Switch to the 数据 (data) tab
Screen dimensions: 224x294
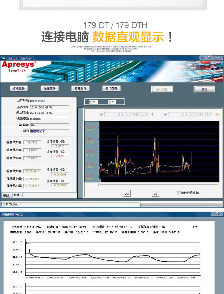[x=17, y=195]
